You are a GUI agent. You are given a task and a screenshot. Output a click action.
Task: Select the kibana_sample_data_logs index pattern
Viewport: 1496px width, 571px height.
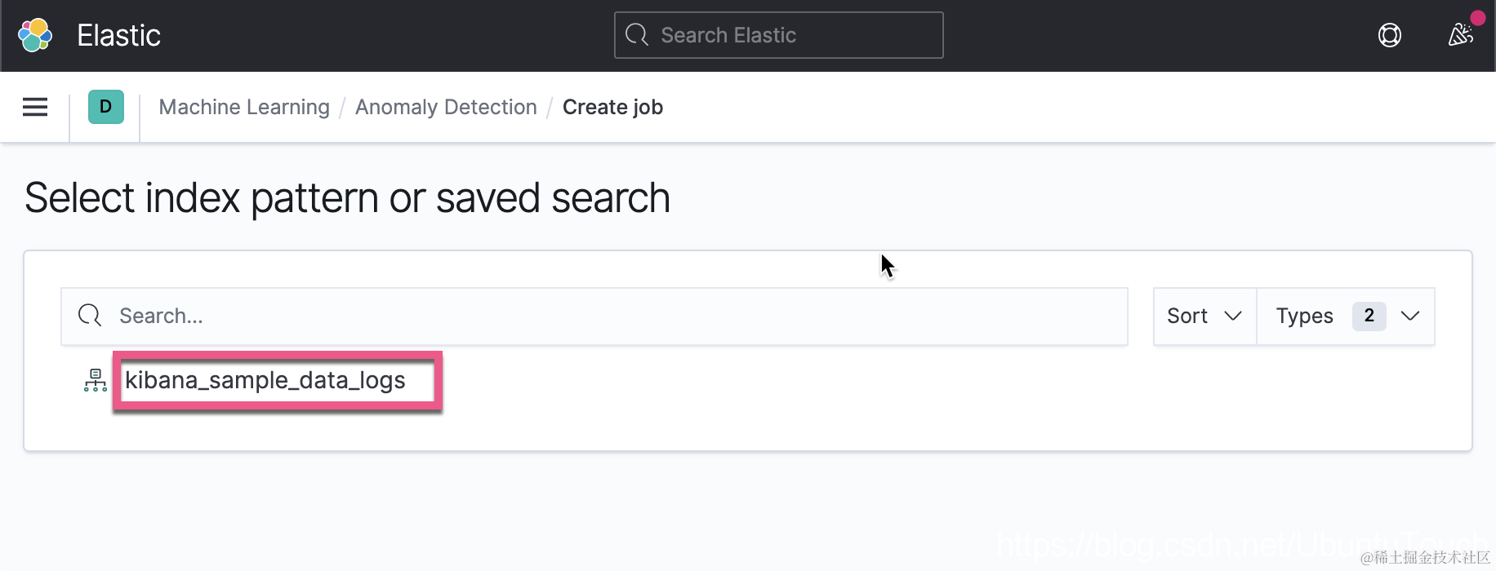pyautogui.click(x=265, y=380)
